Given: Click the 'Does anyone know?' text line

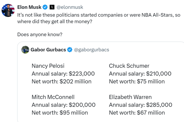Looking at the screenshot, I should (x=40, y=35).
